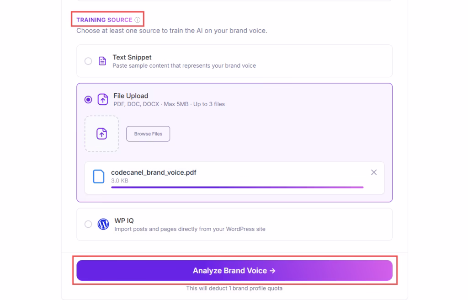The height and width of the screenshot is (300, 468).
Task: Select the Text Snippet radio button
Action: tap(88, 61)
